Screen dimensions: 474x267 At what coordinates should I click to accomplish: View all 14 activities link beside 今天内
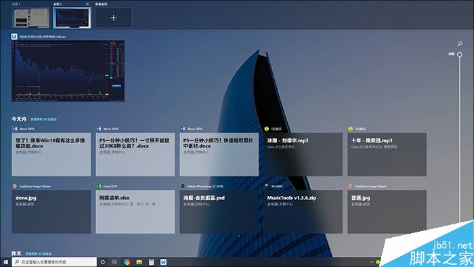point(43,119)
